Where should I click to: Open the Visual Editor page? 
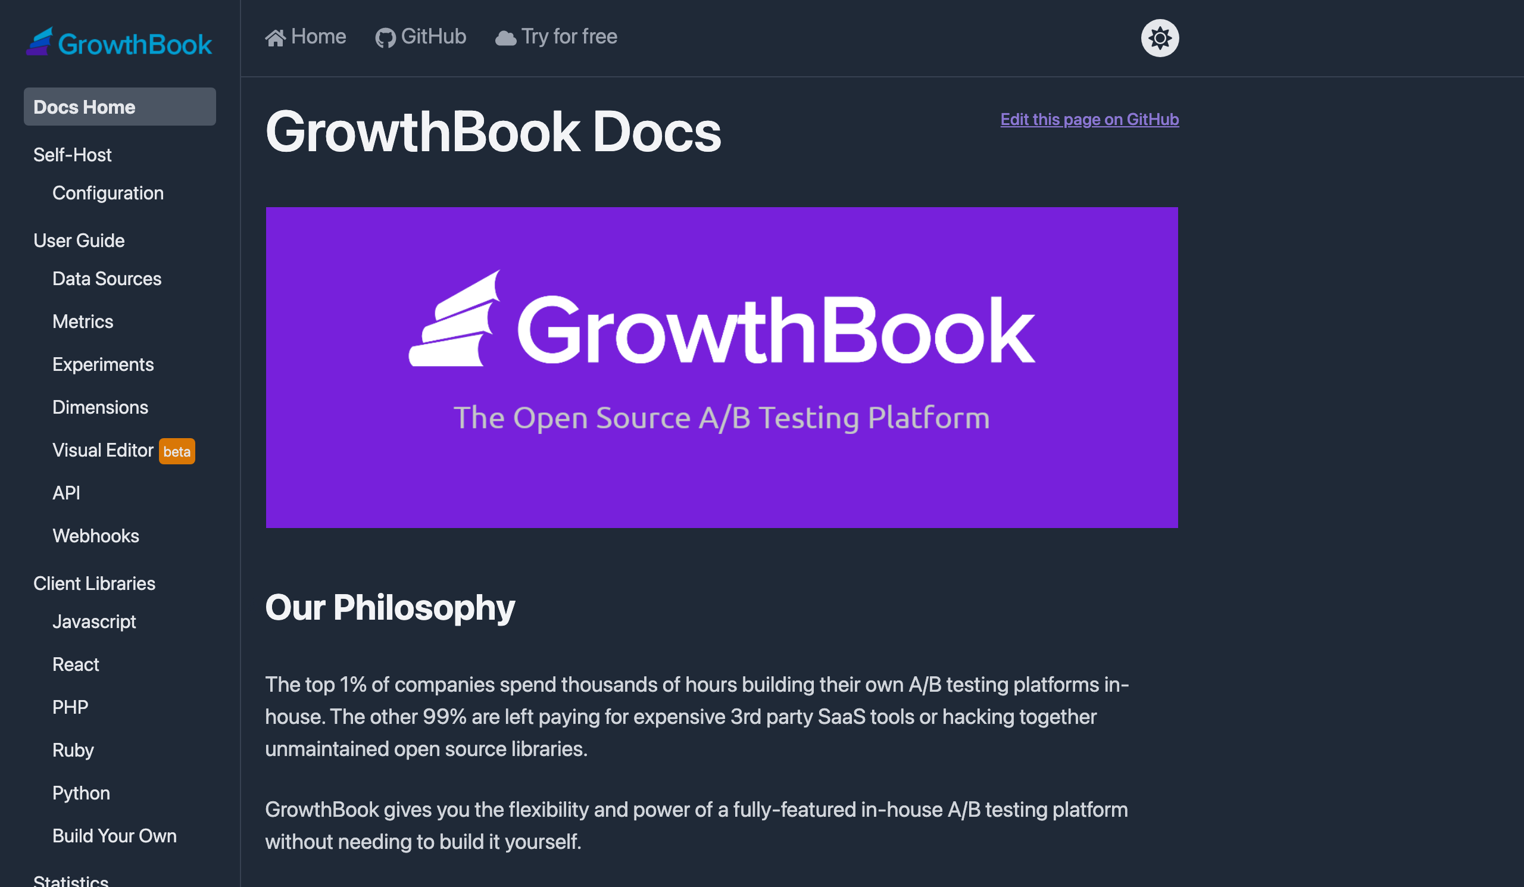(103, 451)
